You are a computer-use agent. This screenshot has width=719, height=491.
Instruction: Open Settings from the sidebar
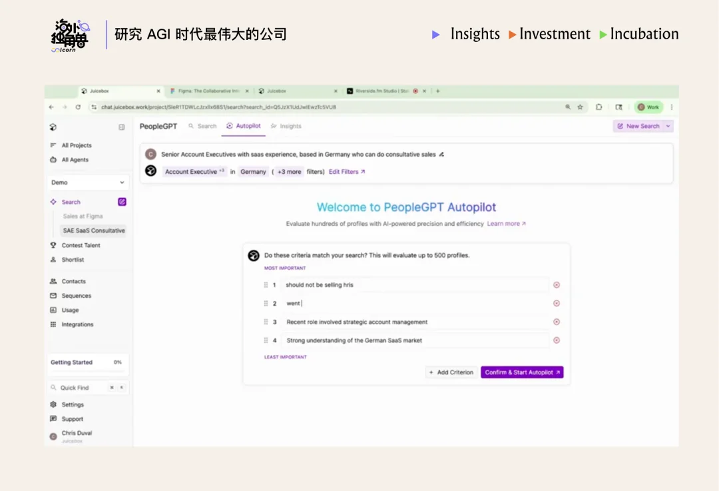(x=70, y=404)
